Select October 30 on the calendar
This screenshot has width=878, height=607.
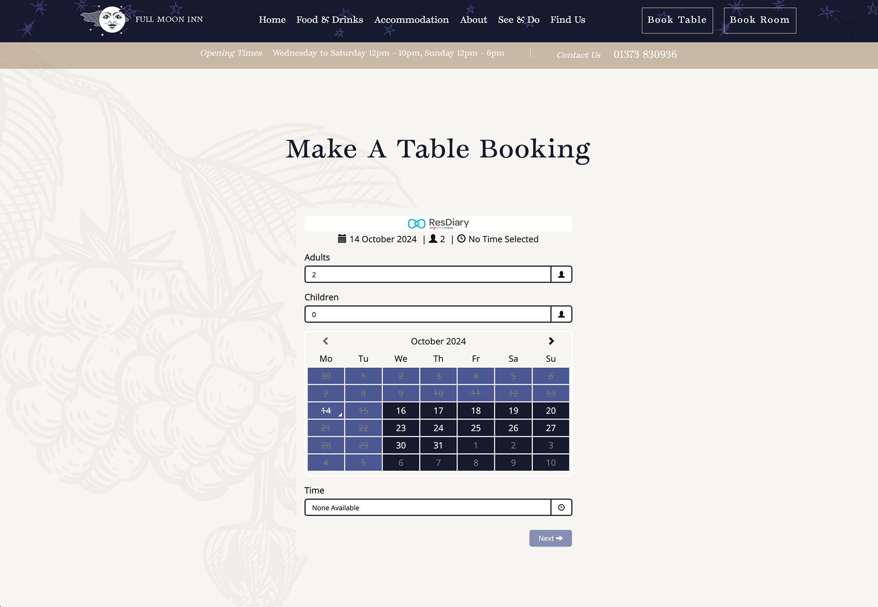[401, 445]
